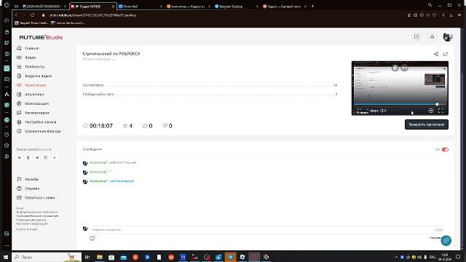The height and width of the screenshot is (262, 466).
Task: Click the Комментарии speech bubble icon
Action: pyautogui.click(x=20, y=113)
